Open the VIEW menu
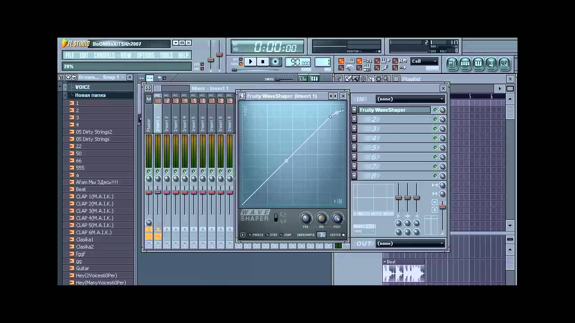This screenshot has height=323, width=575. click(126, 55)
